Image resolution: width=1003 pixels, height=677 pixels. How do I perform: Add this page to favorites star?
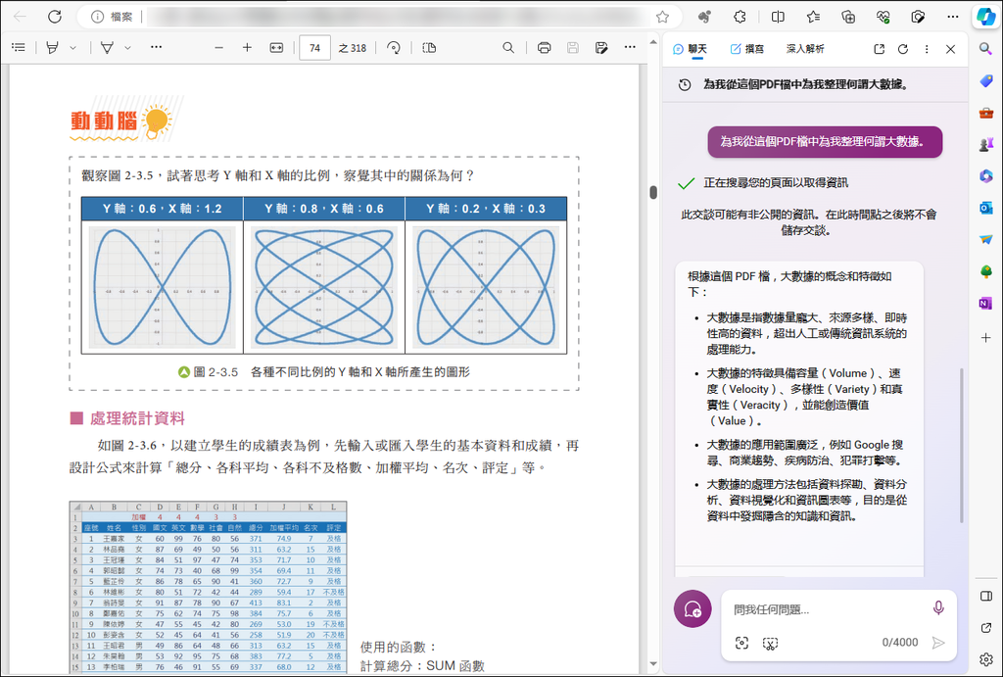click(x=663, y=17)
